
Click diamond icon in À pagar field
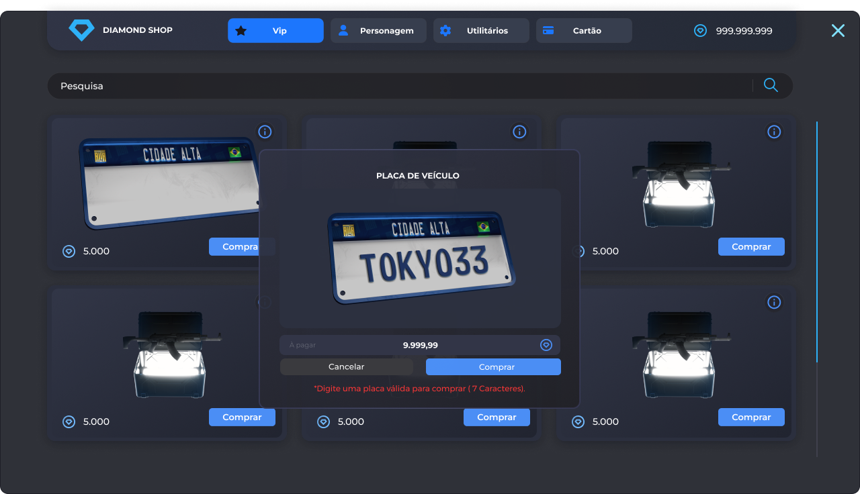tap(546, 345)
